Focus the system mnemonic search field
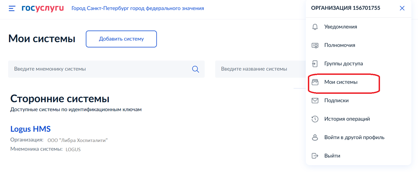The width and height of the screenshot is (418, 172). (x=100, y=69)
